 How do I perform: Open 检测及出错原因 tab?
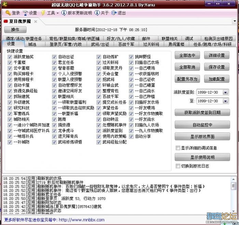click(219, 39)
